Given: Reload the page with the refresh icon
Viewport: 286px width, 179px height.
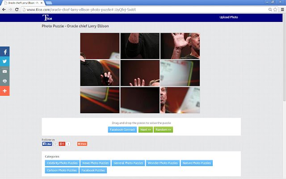Looking at the screenshot, I should (x=17, y=9).
